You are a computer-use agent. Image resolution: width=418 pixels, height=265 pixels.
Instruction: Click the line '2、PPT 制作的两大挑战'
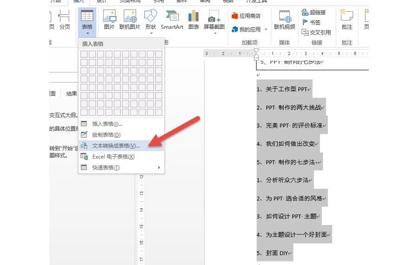coord(290,107)
